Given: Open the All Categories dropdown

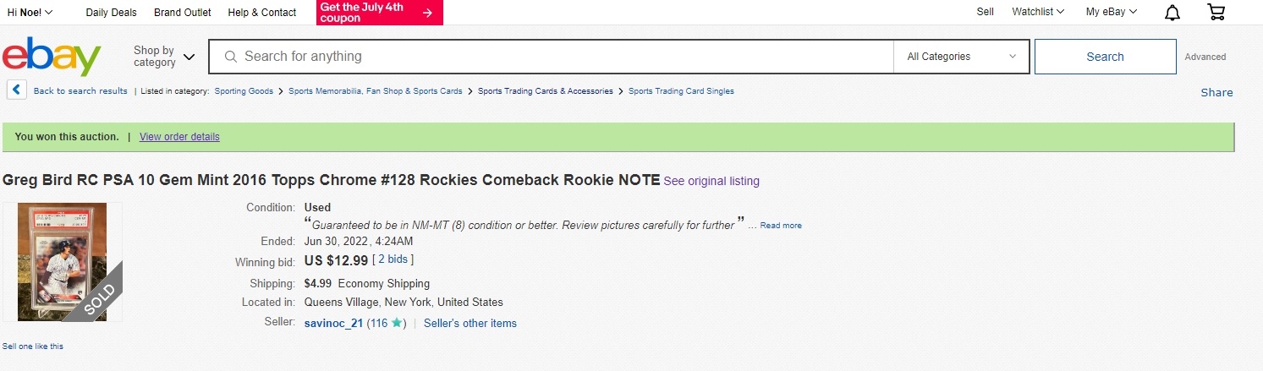Looking at the screenshot, I should pos(961,57).
